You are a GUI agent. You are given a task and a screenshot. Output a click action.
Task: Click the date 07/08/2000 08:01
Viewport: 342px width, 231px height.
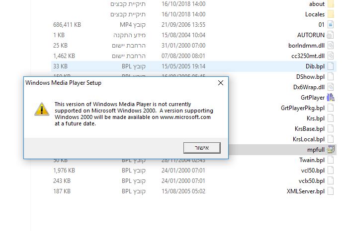(x=183, y=56)
